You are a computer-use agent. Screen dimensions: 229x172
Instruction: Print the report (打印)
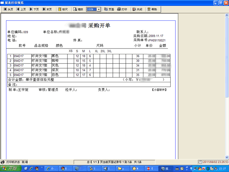(122, 9)
